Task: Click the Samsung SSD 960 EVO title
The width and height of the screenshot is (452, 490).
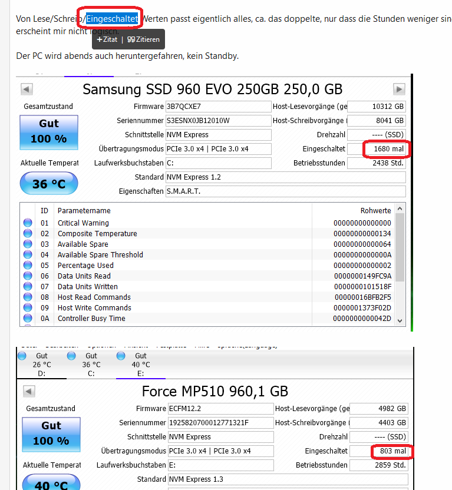Action: (x=213, y=90)
